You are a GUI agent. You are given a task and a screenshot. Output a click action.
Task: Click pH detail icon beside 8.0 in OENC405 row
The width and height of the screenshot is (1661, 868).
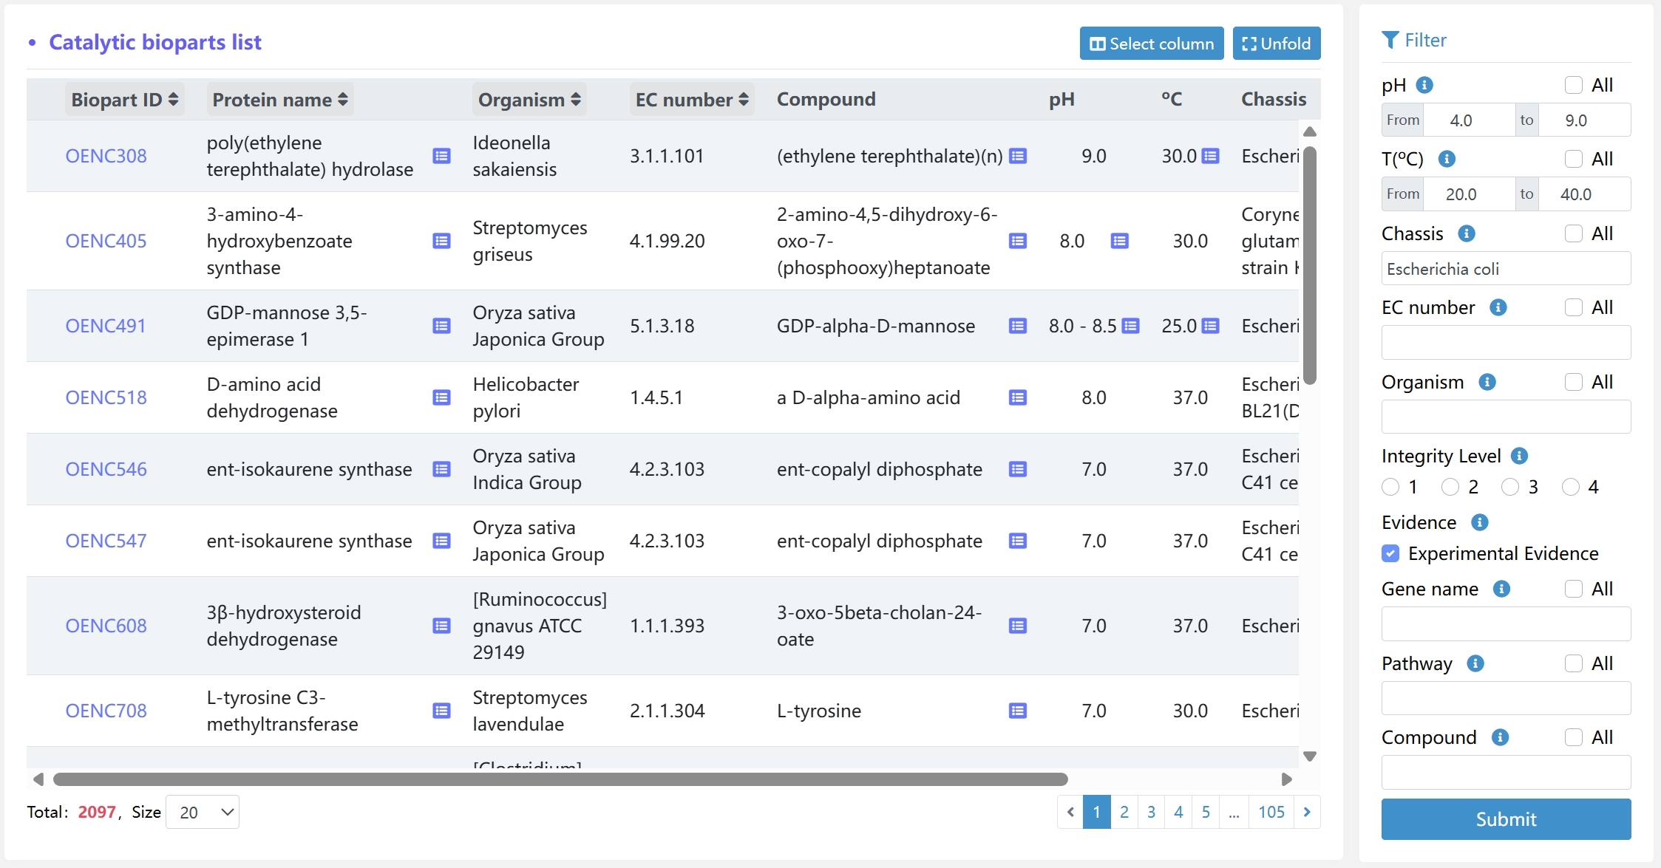point(1119,241)
